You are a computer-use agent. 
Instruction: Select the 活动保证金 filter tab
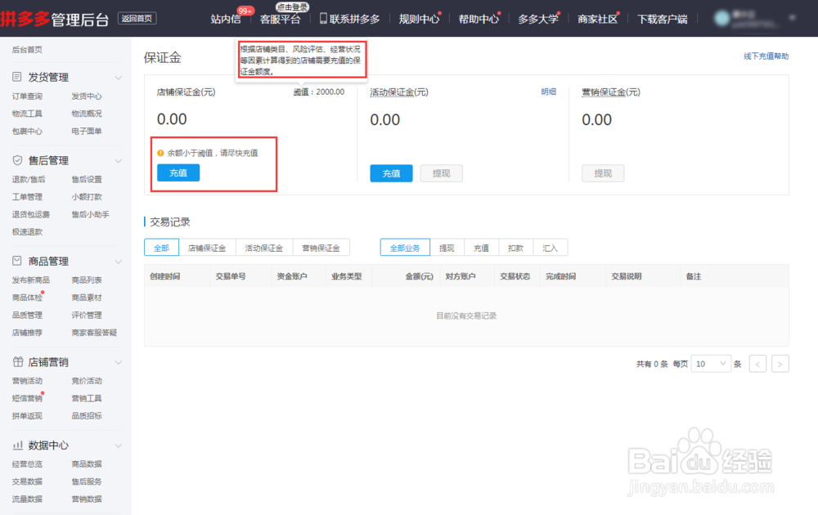[264, 248]
